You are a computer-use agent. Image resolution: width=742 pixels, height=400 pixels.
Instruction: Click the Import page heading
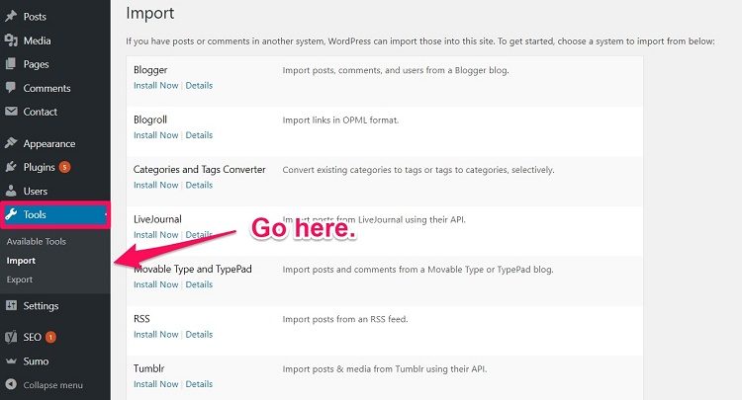click(150, 14)
